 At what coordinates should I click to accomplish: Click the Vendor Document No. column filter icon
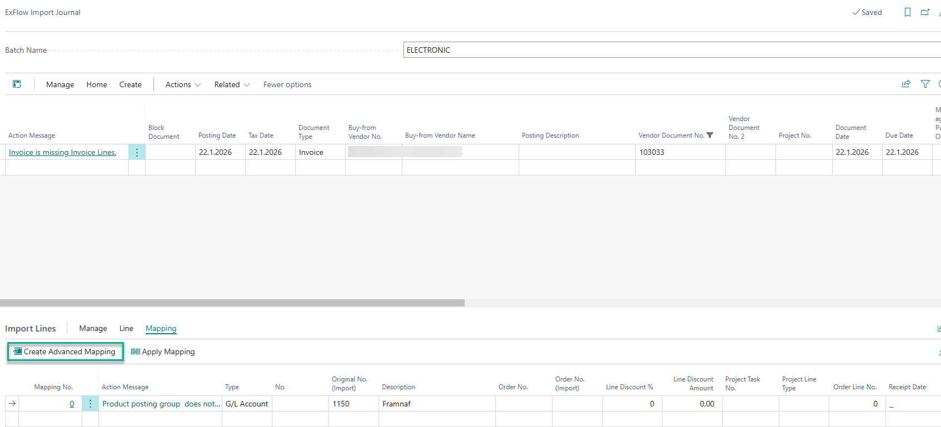click(710, 135)
